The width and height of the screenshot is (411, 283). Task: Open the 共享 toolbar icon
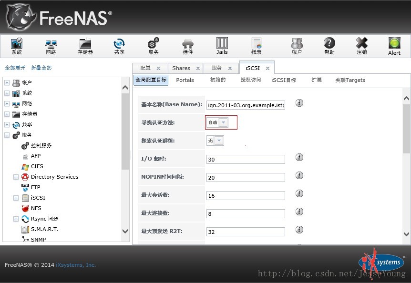click(119, 46)
